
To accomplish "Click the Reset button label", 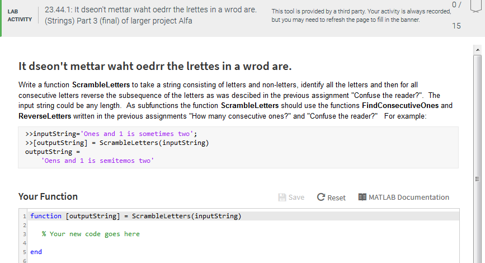I will [x=336, y=198].
